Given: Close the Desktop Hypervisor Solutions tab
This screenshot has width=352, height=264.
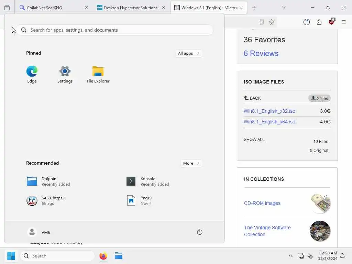Looking at the screenshot, I should click(164, 8).
